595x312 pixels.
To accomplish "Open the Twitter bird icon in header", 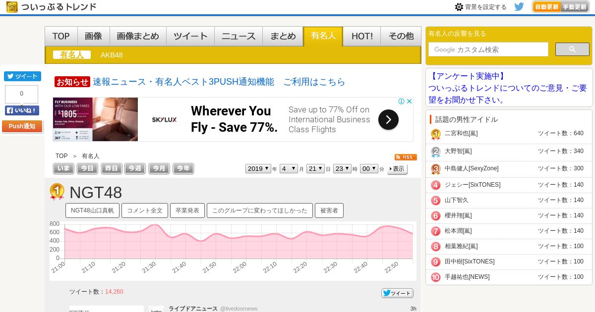I will pyautogui.click(x=519, y=7).
